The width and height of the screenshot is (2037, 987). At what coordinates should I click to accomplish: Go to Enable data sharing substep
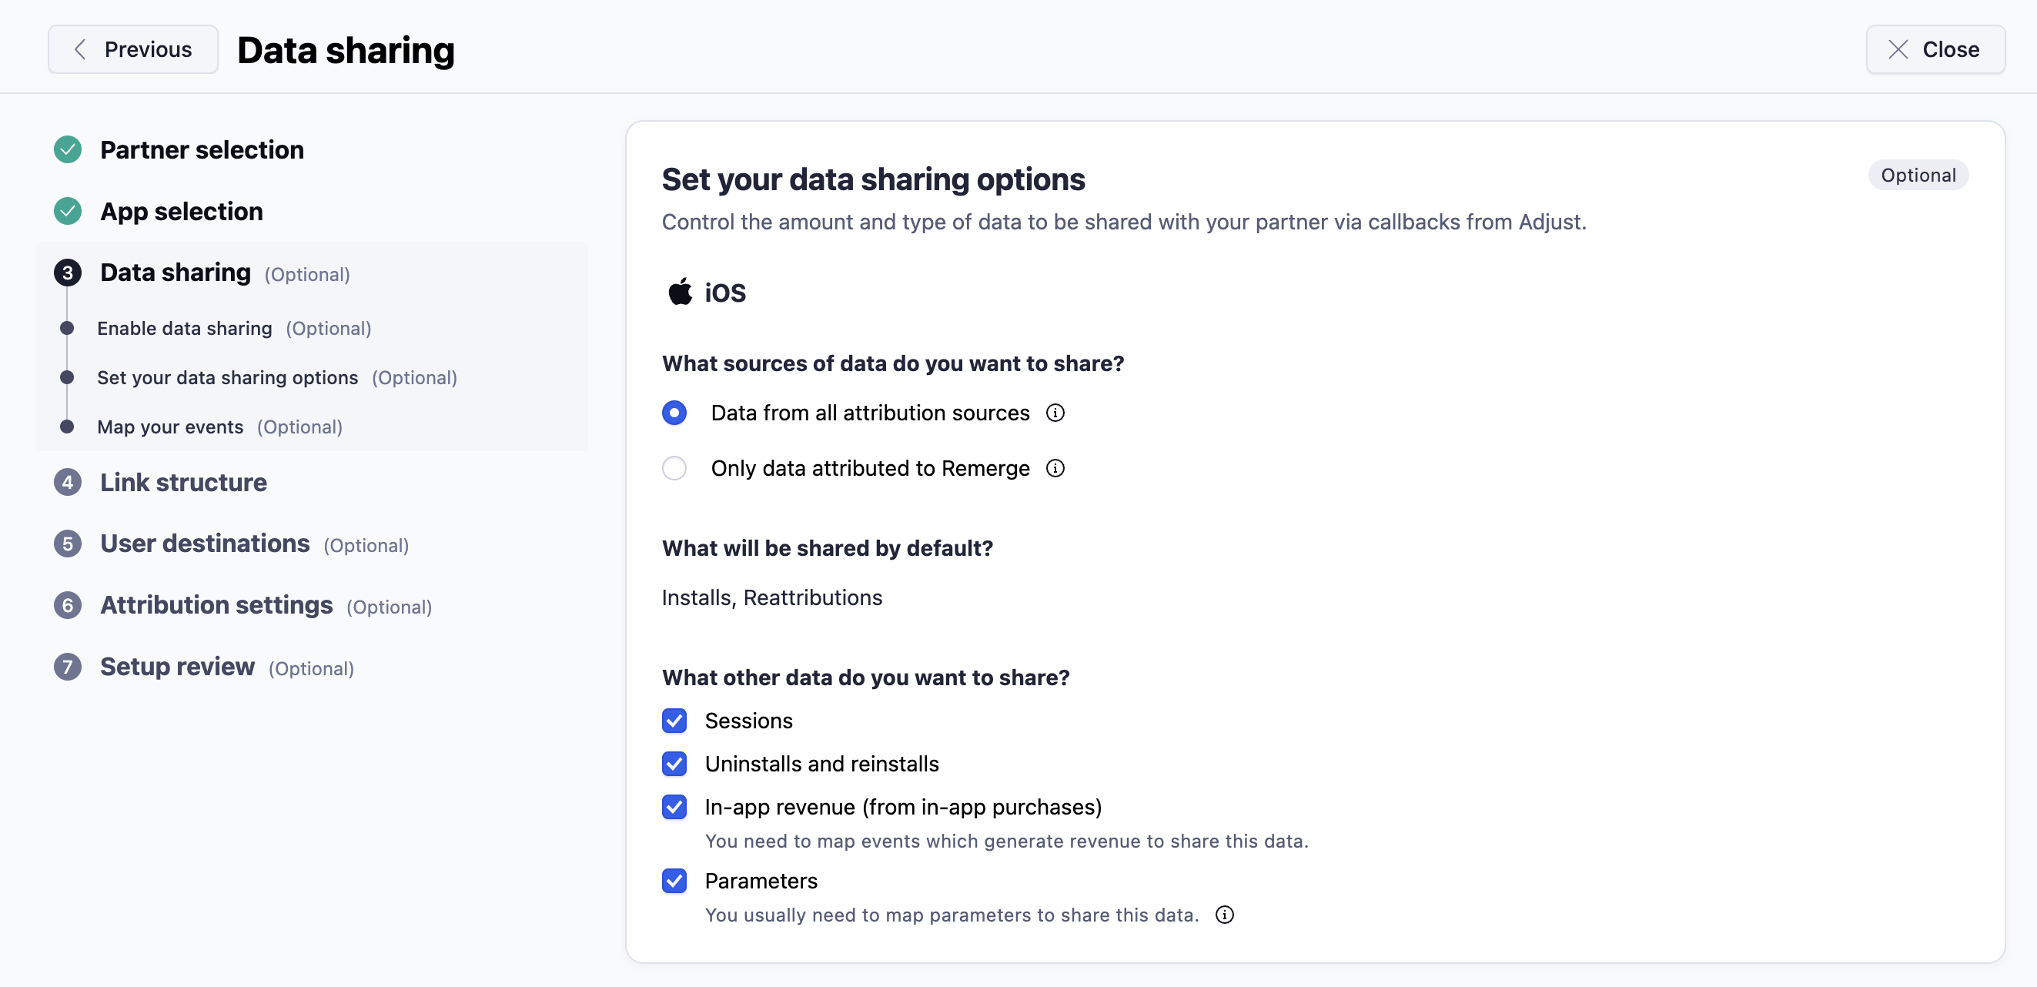184,328
